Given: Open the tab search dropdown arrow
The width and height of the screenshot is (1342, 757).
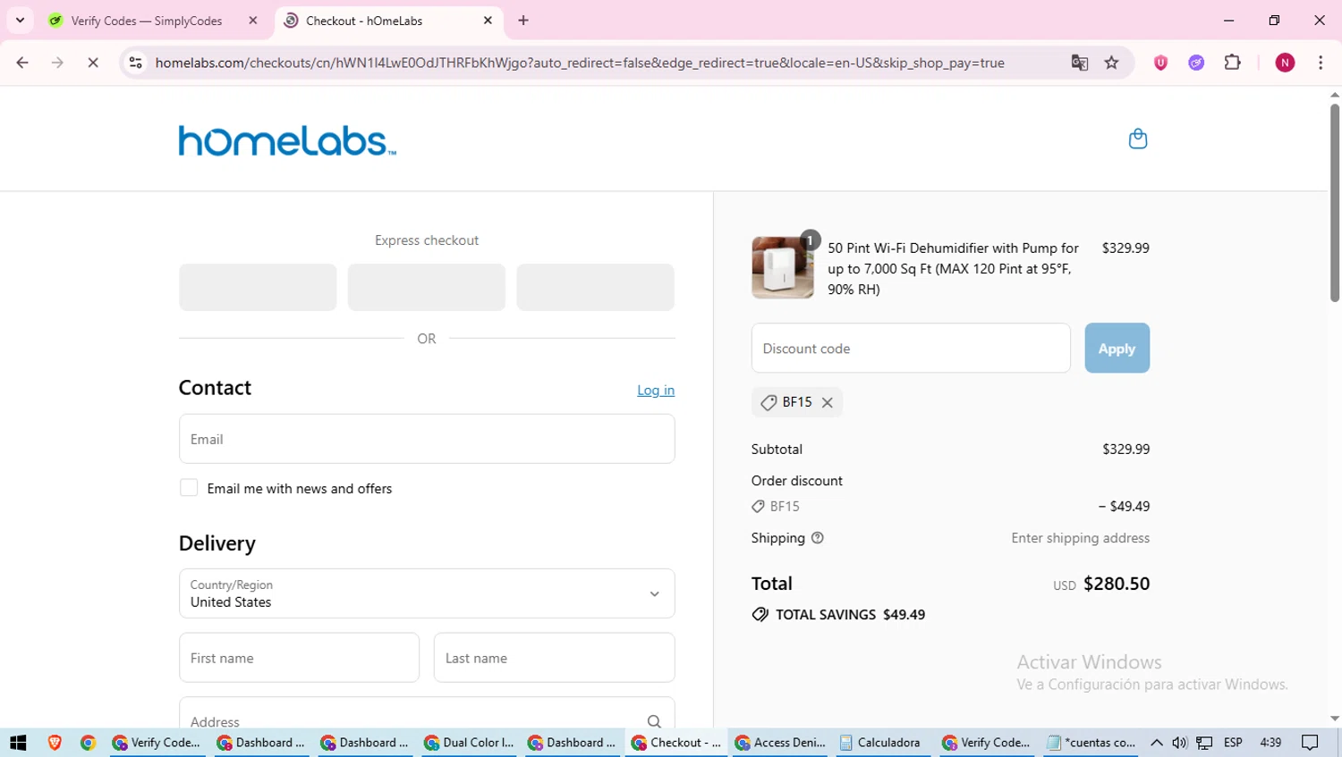Looking at the screenshot, I should point(20,21).
